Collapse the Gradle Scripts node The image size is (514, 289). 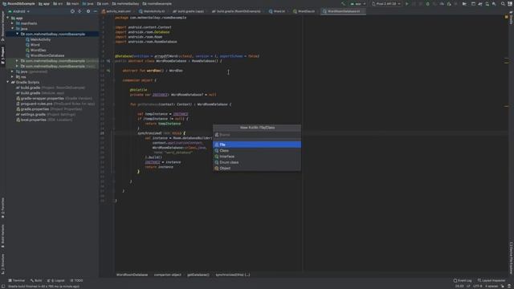pyautogui.click(x=8, y=82)
